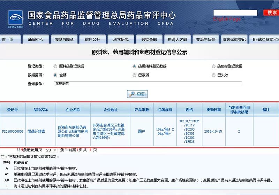
Task: Click the 微晶纤维素 product name cell
Action: 40,131
